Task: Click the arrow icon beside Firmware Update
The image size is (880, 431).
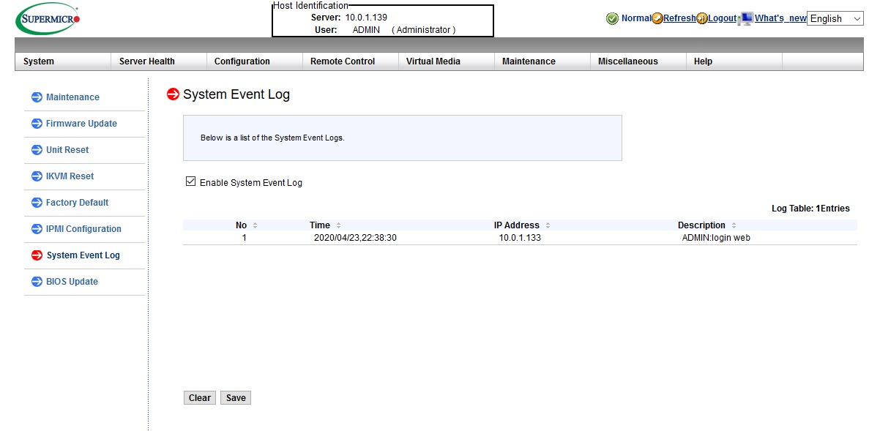Action: pyautogui.click(x=37, y=124)
